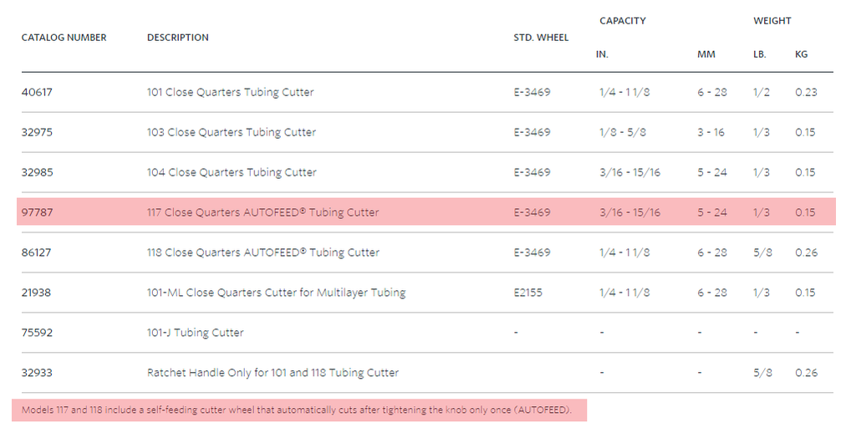Click the DESCRIPTION column header

178,38
